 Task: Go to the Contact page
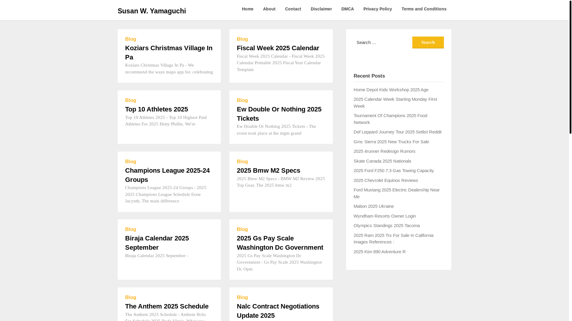pos(293,9)
